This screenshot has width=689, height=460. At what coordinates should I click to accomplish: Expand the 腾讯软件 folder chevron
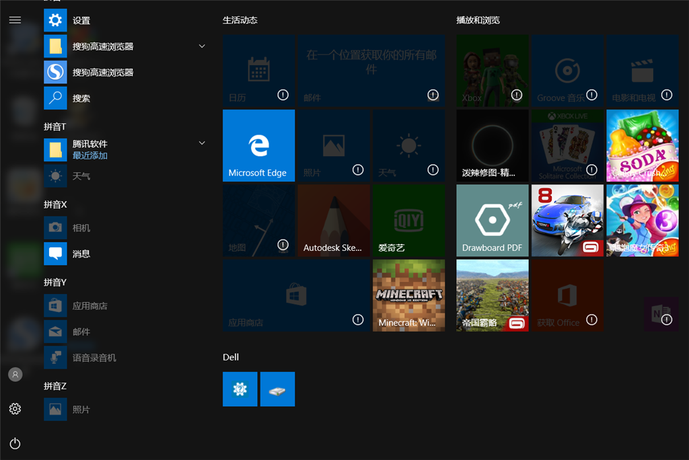[202, 143]
